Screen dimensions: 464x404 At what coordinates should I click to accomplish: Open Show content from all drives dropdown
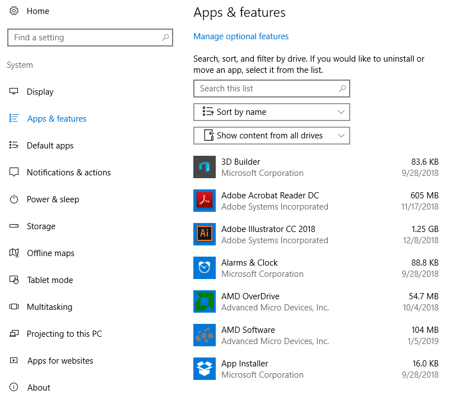272,136
